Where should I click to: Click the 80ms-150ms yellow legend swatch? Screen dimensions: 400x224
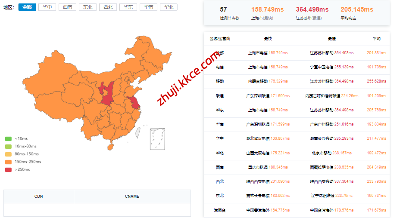point(9,154)
